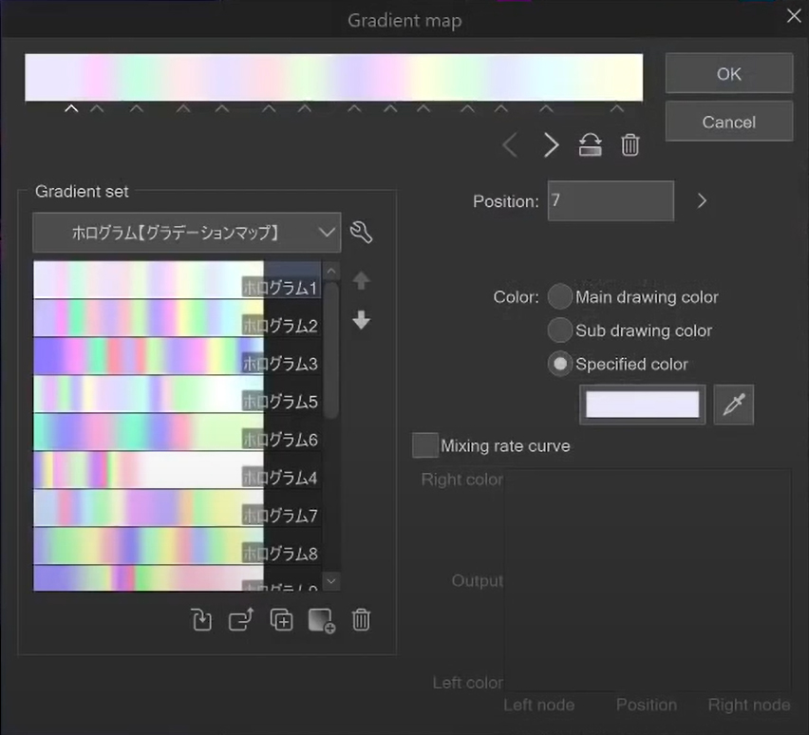Move the gradient down in the list
The height and width of the screenshot is (735, 809).
pos(361,321)
